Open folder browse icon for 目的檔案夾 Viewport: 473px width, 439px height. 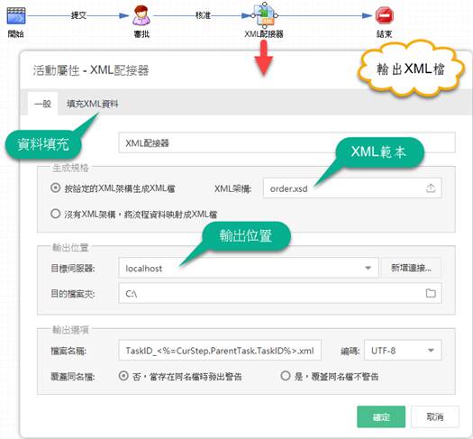pos(431,293)
